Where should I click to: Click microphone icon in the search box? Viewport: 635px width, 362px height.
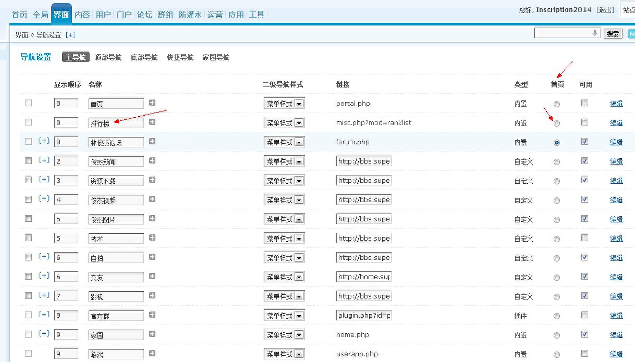click(x=595, y=33)
